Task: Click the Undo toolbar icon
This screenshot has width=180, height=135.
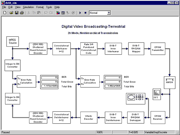Action: (46, 13)
